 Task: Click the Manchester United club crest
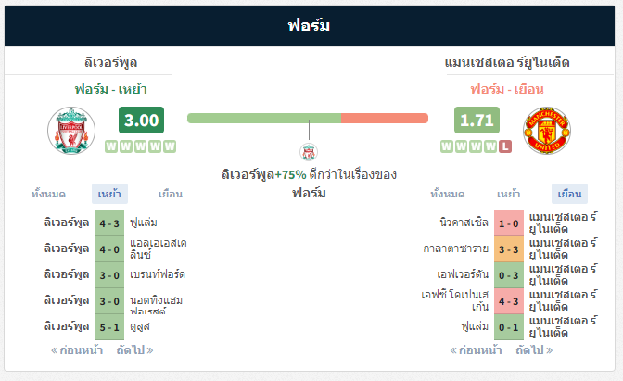pyautogui.click(x=547, y=131)
